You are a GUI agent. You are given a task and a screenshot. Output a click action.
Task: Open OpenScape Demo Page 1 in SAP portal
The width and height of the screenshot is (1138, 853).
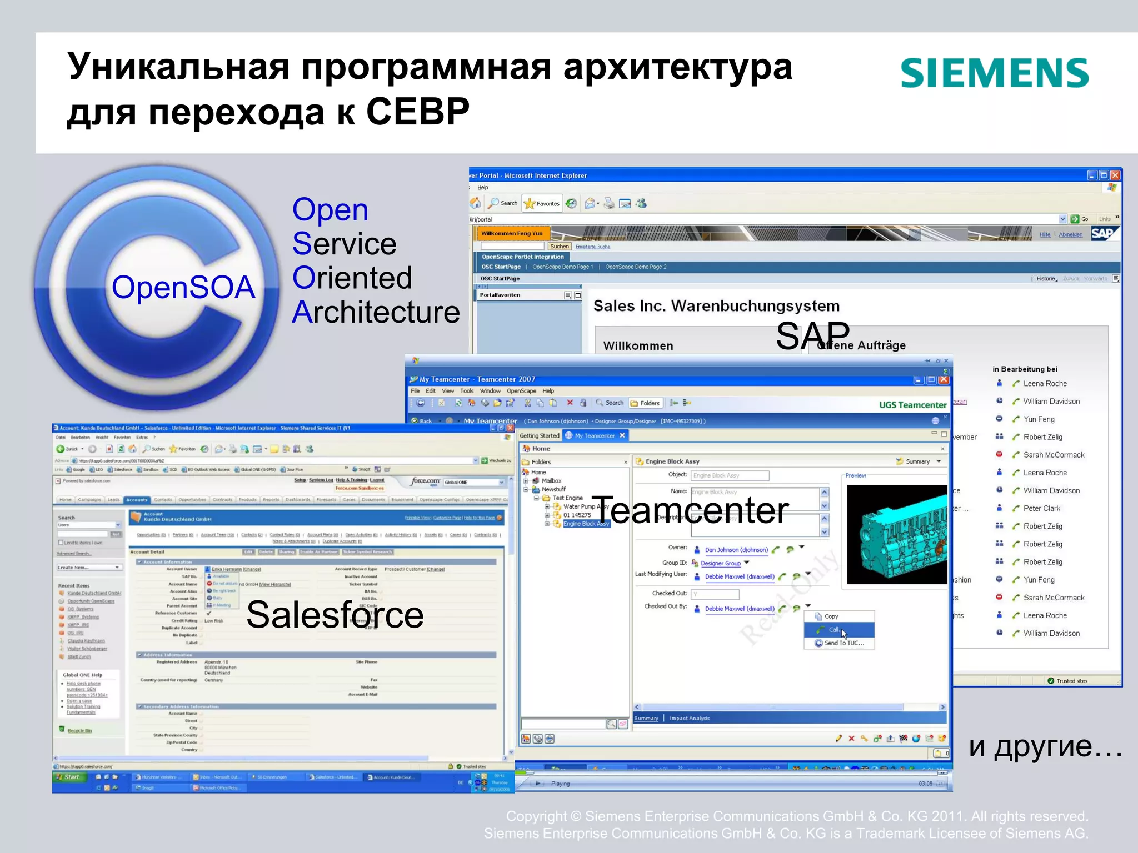pos(563,267)
